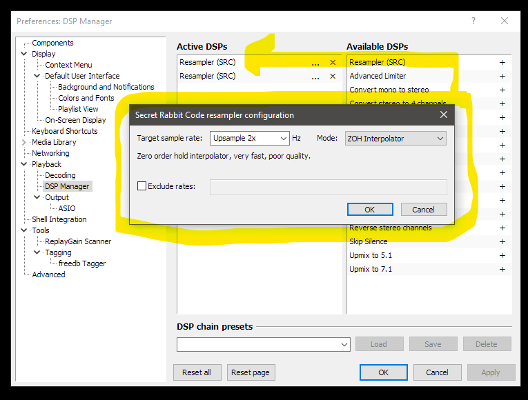
Task: Open configuration for second active Resampler (SRC)
Action: (315, 77)
